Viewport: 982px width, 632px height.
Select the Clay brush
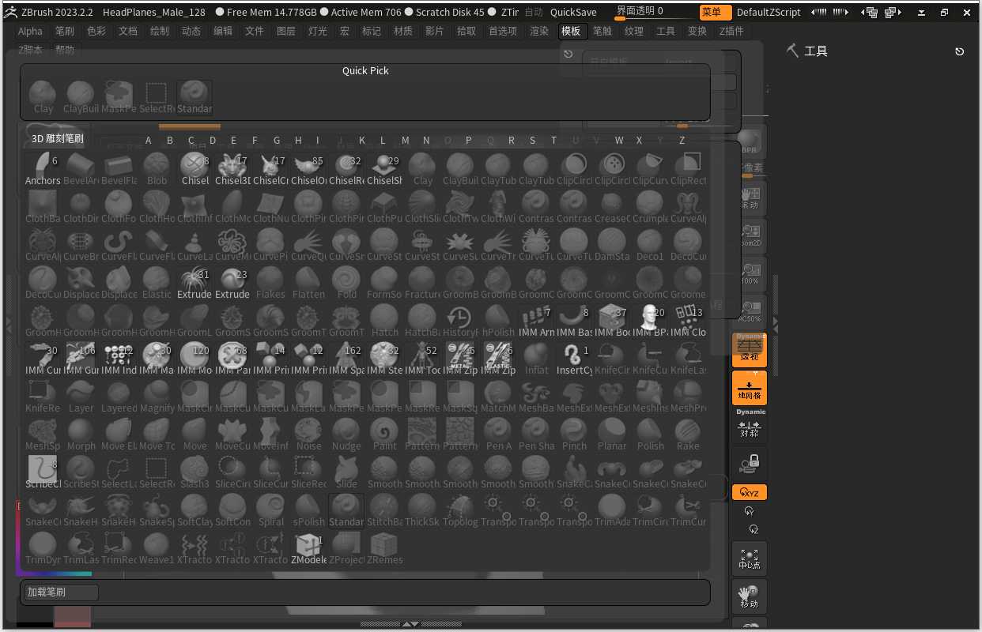pos(422,167)
